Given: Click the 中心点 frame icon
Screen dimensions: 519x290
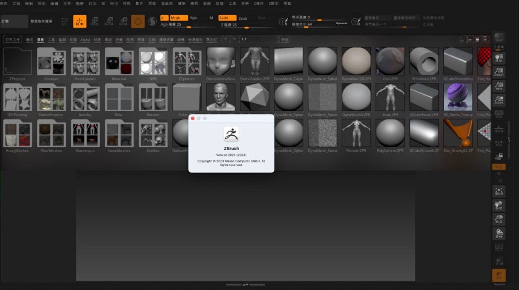Looking at the screenshot, I should 499,191.
